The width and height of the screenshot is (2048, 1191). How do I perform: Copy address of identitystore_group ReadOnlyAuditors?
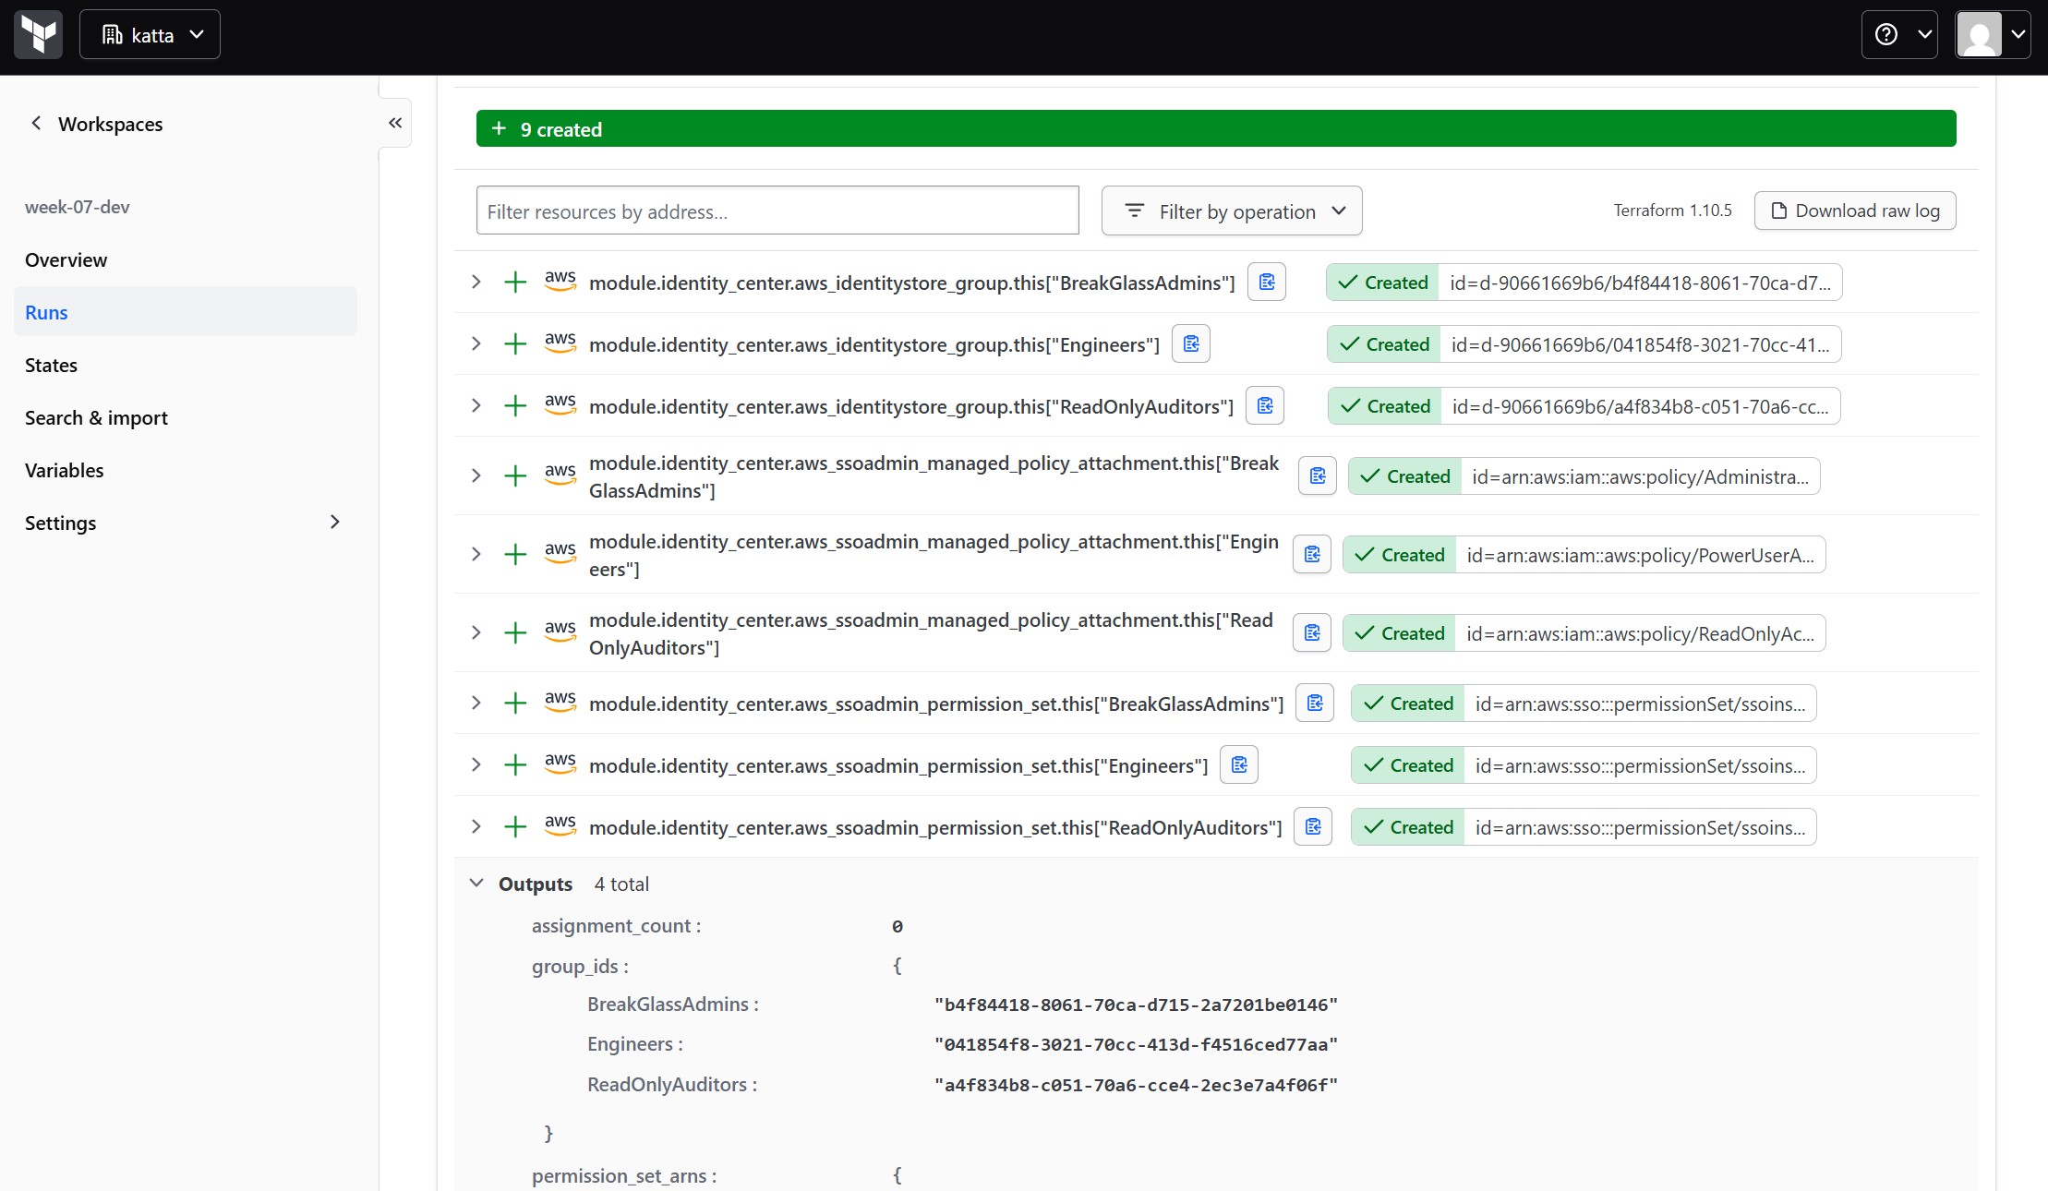click(1265, 405)
